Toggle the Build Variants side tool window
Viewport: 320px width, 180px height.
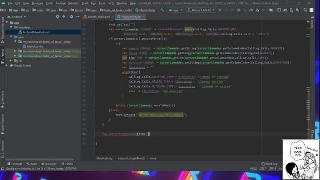pyautogui.click(x=2, y=124)
